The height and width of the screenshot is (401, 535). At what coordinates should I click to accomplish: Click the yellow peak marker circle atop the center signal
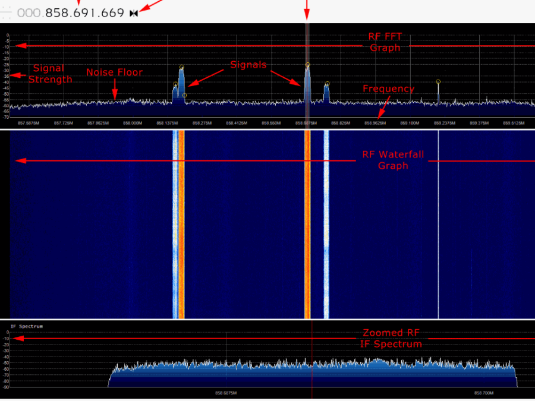point(307,65)
